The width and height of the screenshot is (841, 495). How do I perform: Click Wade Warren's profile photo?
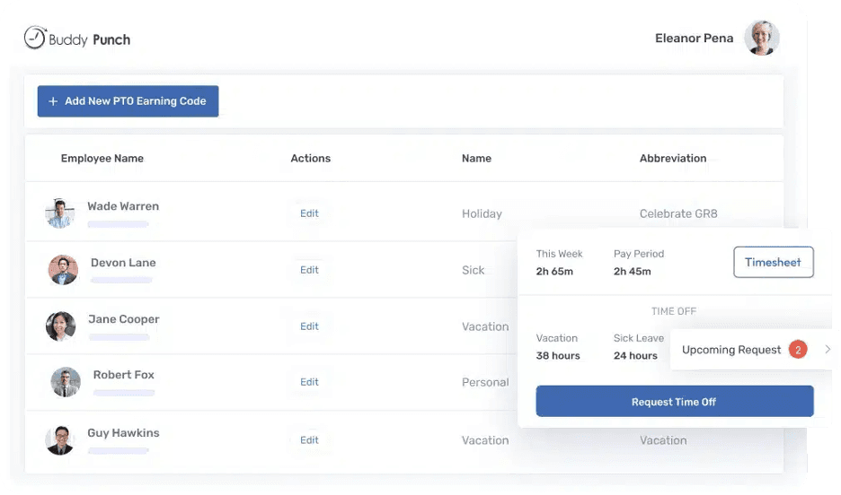click(x=59, y=213)
